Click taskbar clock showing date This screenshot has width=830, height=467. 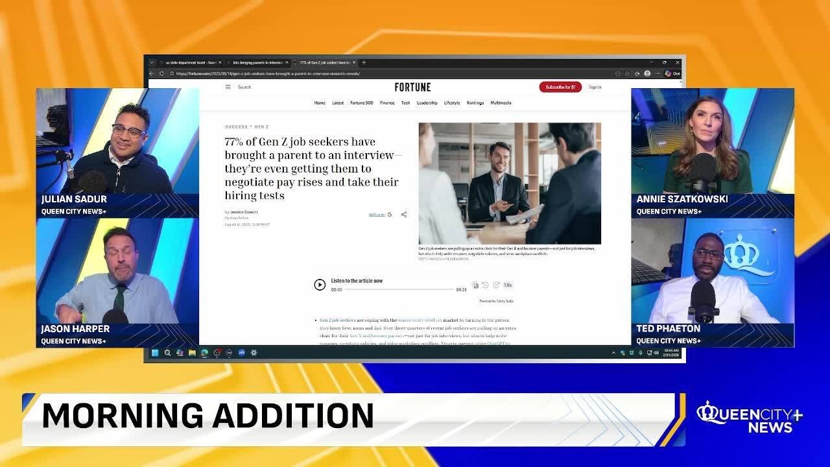point(672,353)
